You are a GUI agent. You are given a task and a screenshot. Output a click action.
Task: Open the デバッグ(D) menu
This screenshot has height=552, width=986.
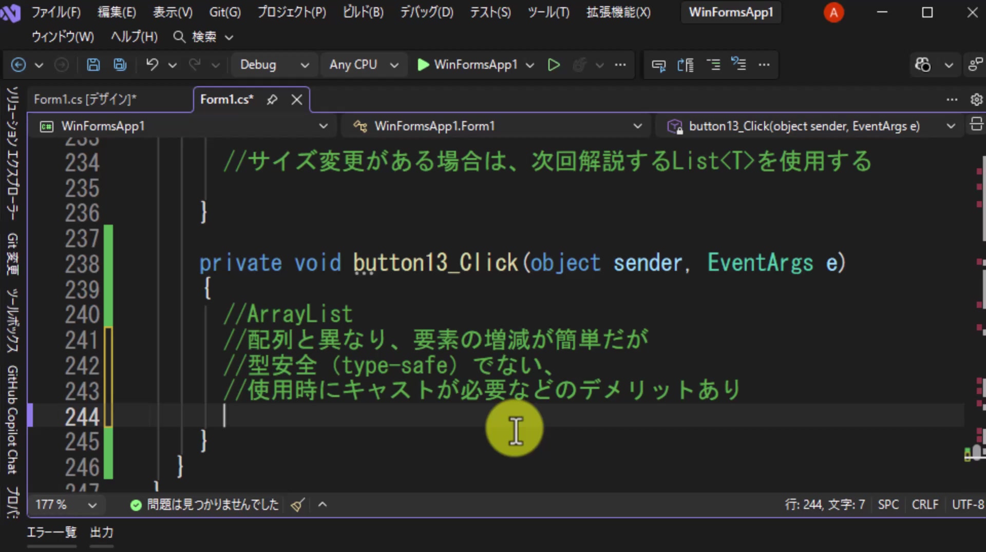[x=427, y=12]
